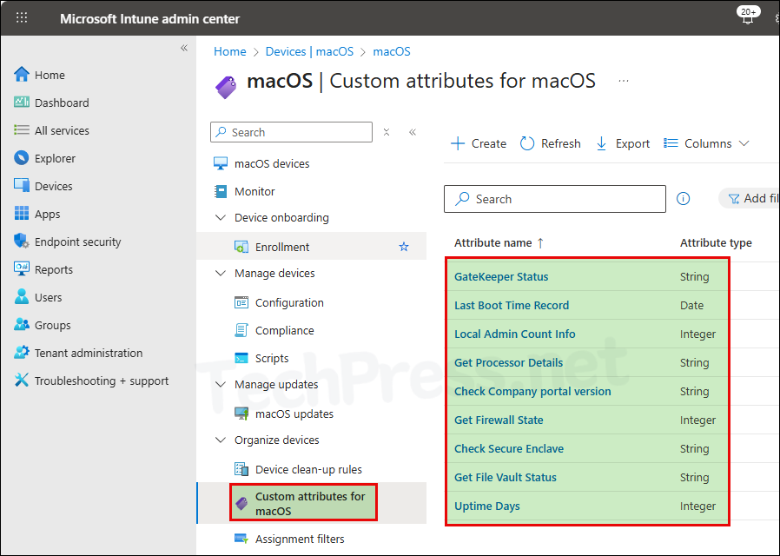Open Get File Vault Status attribute
Screen dimensions: 780x556
(x=506, y=478)
